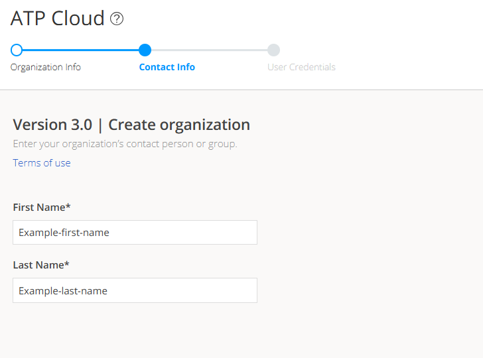Image resolution: width=483 pixels, height=358 pixels.
Task: Click the blue completed progress bar segment
Action: coord(81,50)
